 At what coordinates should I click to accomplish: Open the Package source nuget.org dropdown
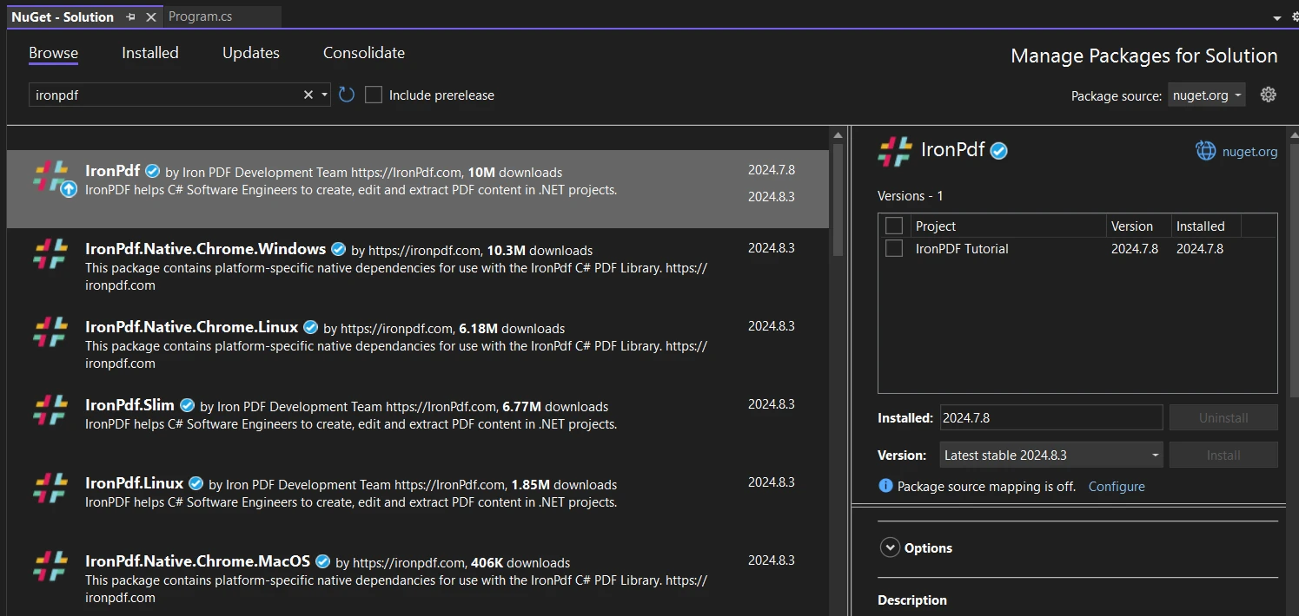point(1206,95)
